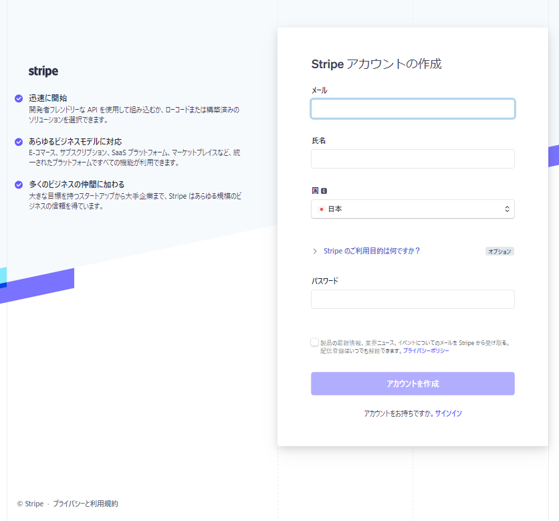Focus the 氏名 input field
Viewport: 559px width, 521px height.
tap(413, 159)
